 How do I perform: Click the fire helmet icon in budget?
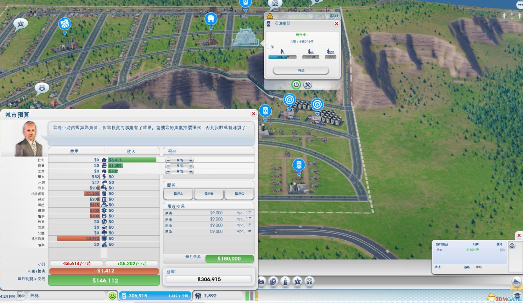click(x=104, y=205)
